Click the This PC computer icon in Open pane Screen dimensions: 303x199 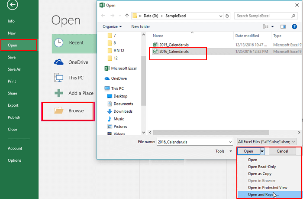point(59,78)
